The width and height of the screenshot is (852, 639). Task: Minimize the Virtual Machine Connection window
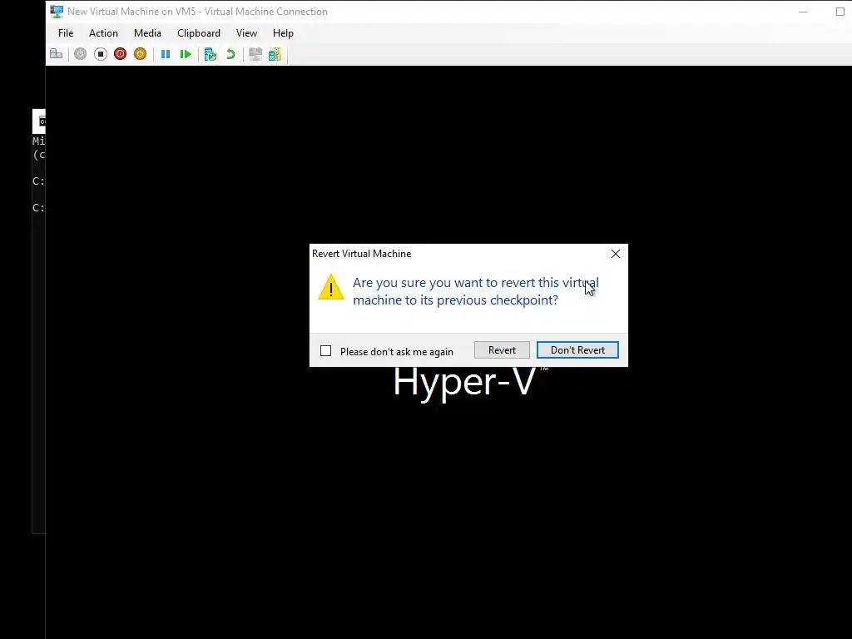coord(803,12)
